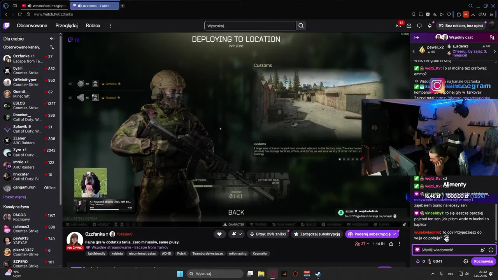Open the byalli channel in sidebar
This screenshot has width=498, height=280.
click(31, 71)
